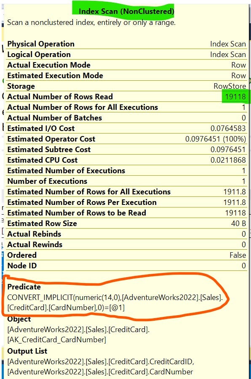Screen dimensions: 251x379
Task: Click the Estimated I/O Cost value
Action: coord(228,128)
